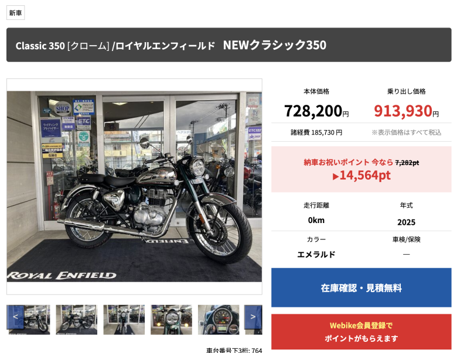The image size is (457, 353).
Task: Click the 0km mileage value
Action: tap(316, 220)
